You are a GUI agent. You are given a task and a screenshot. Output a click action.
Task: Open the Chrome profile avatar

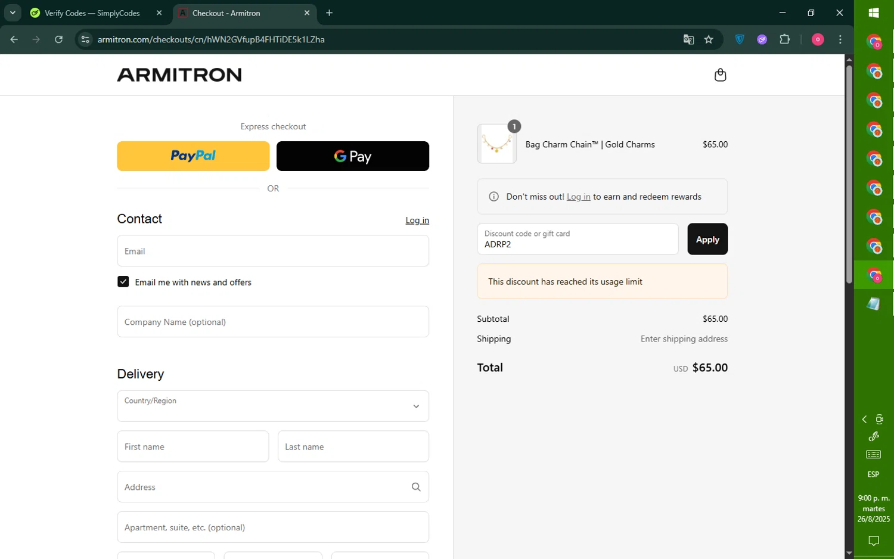[818, 39]
